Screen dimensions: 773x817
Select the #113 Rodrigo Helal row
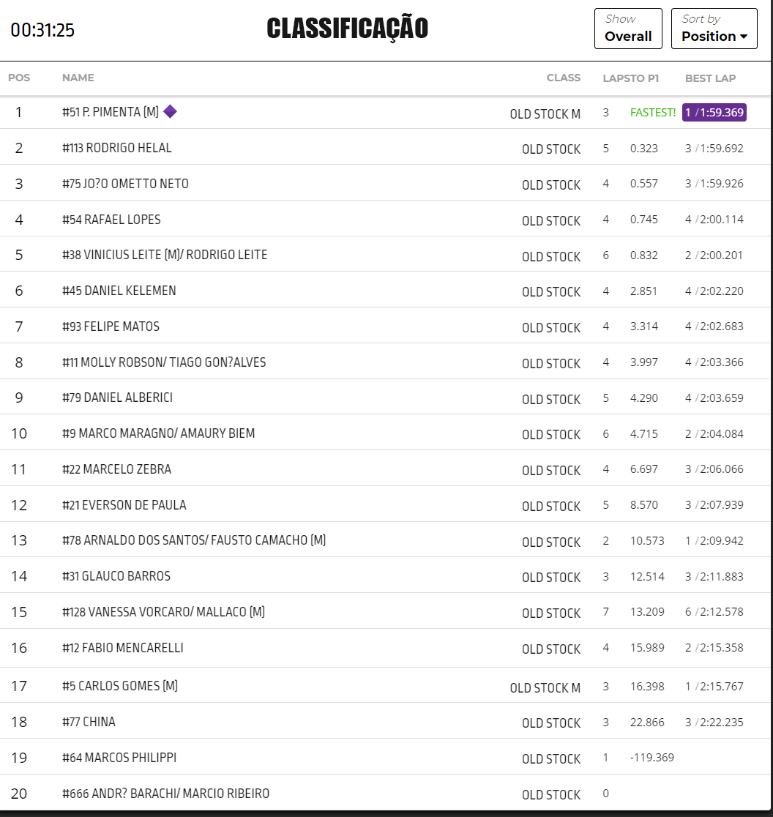[117, 148]
